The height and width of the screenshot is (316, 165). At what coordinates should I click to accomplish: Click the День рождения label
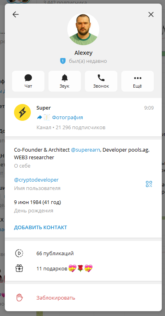(34, 211)
